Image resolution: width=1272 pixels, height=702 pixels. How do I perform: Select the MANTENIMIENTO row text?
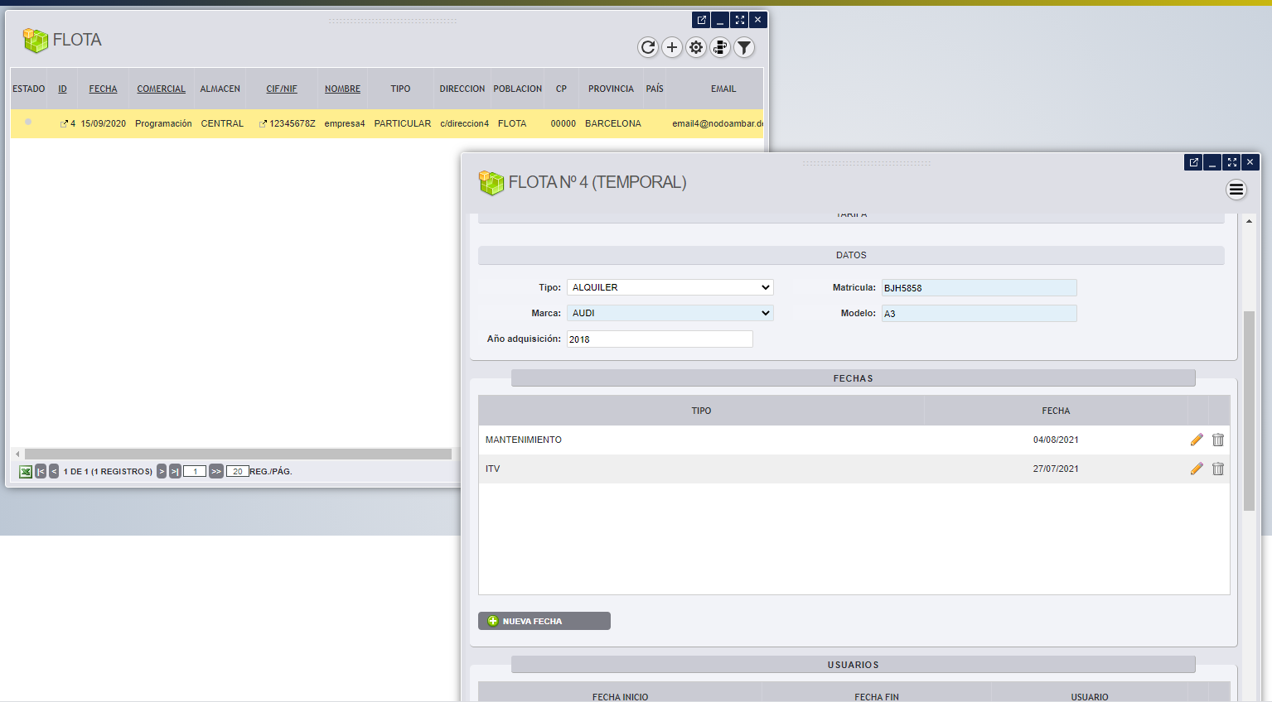(524, 440)
